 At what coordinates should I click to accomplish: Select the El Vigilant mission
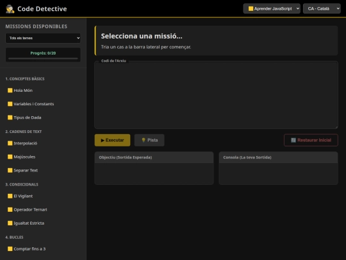coord(43,196)
